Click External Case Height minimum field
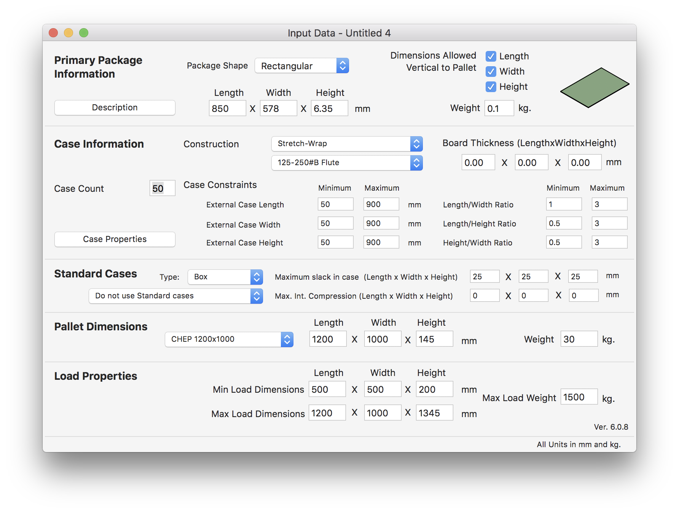The image size is (679, 513). click(x=336, y=242)
